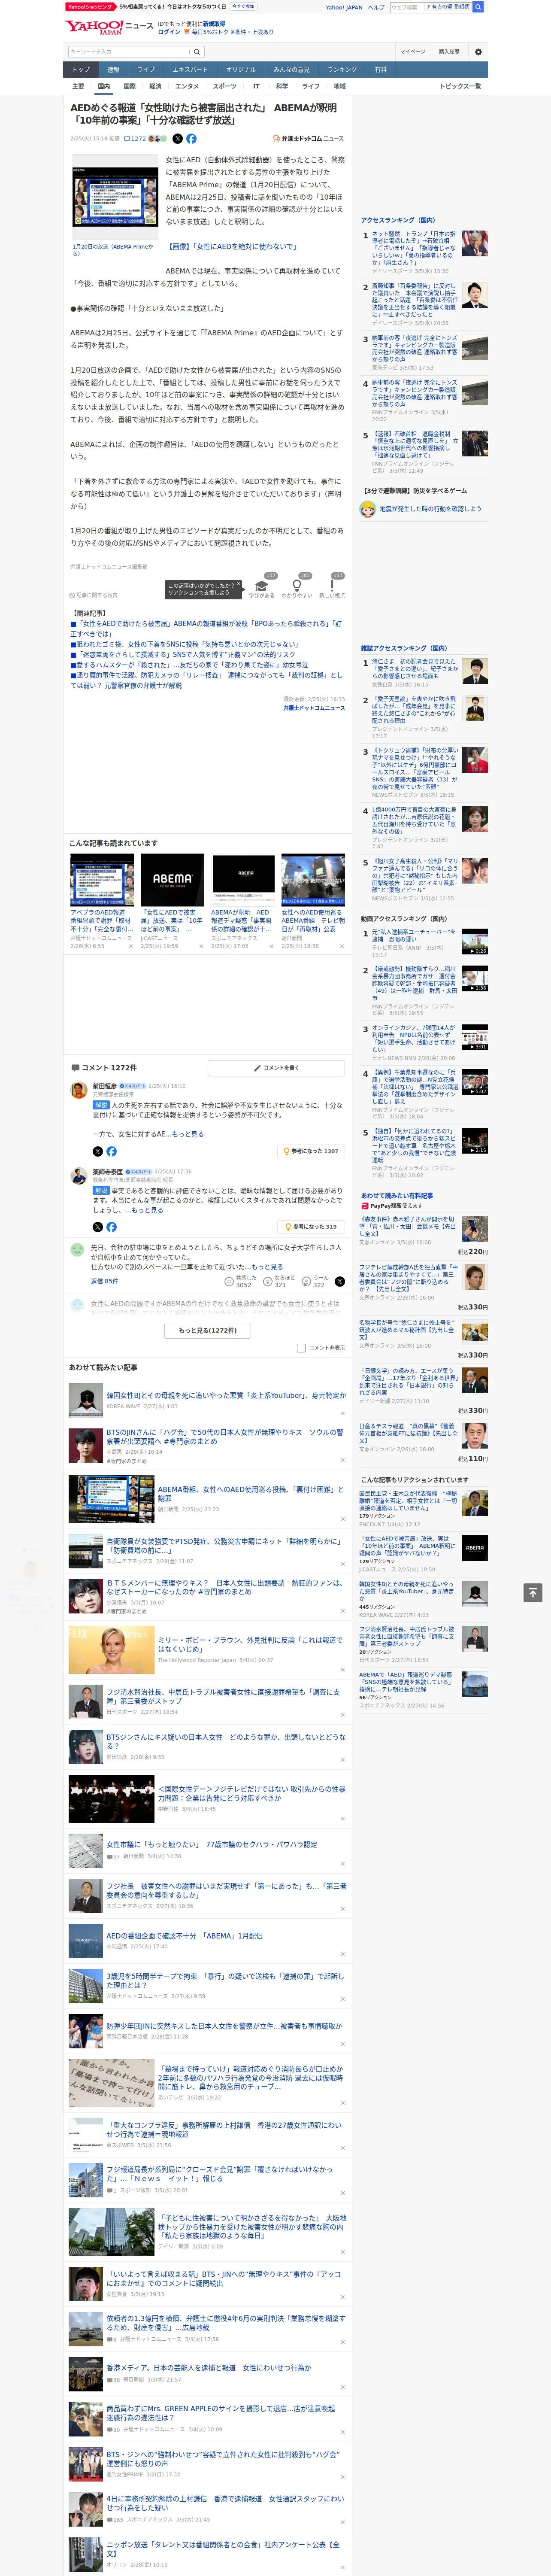
Task: Open the みんなの意見 tab
Action: [x=291, y=70]
